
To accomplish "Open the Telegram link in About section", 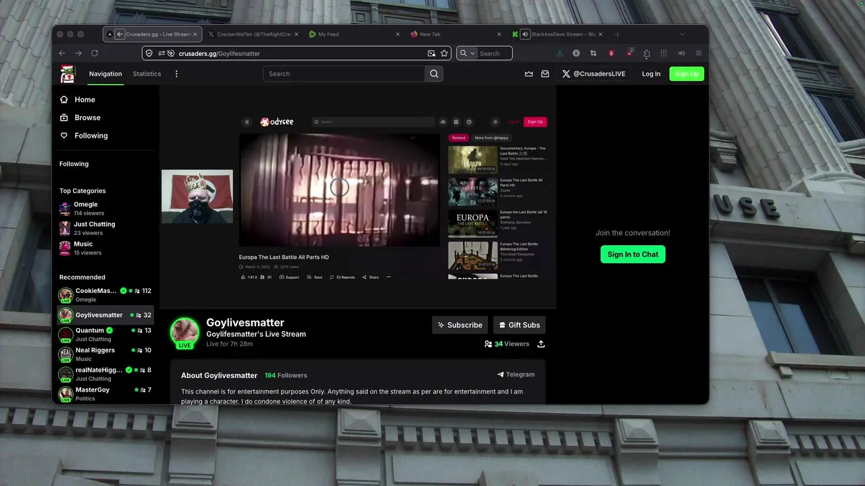I will click(x=516, y=375).
